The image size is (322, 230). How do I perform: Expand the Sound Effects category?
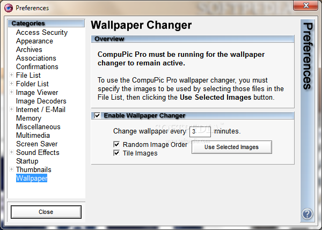coord(11,152)
